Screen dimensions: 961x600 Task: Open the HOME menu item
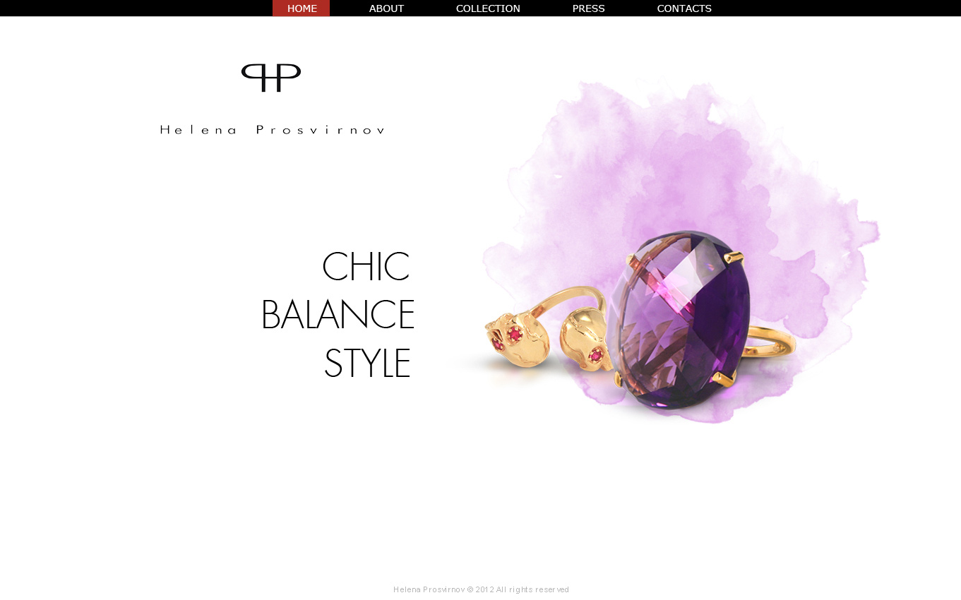point(302,8)
